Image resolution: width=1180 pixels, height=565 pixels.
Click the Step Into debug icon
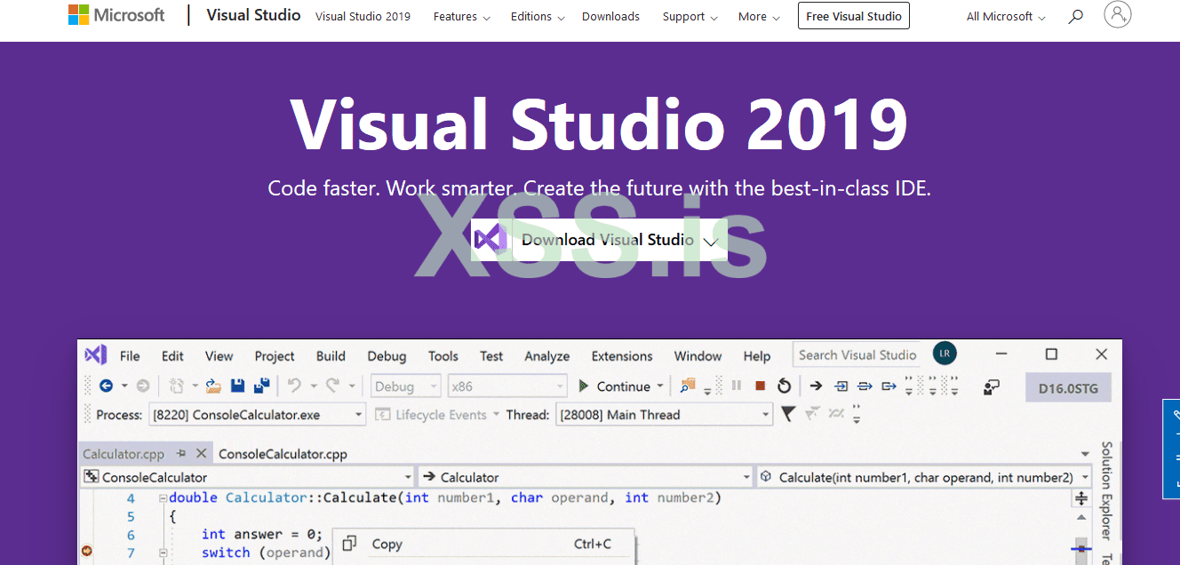point(841,386)
